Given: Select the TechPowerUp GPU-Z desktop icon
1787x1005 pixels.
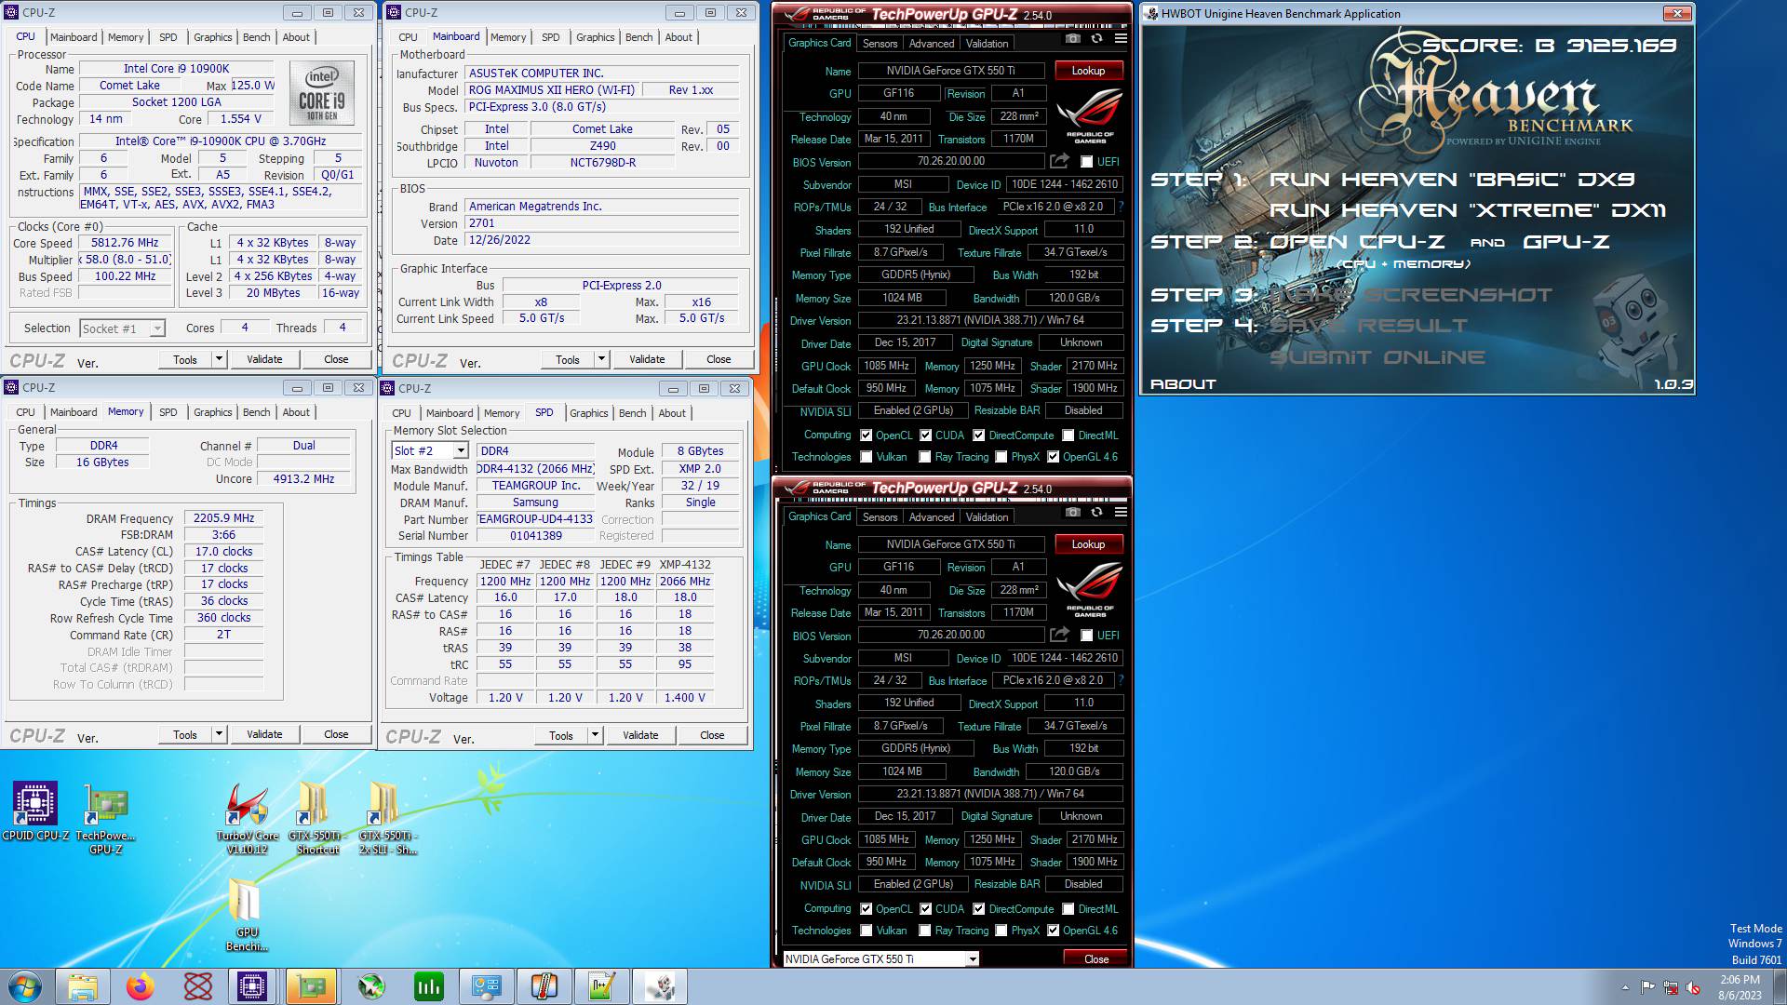Looking at the screenshot, I should [x=105, y=819].
